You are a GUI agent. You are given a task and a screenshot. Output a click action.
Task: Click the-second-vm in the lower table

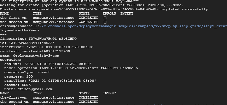(14, 102)
